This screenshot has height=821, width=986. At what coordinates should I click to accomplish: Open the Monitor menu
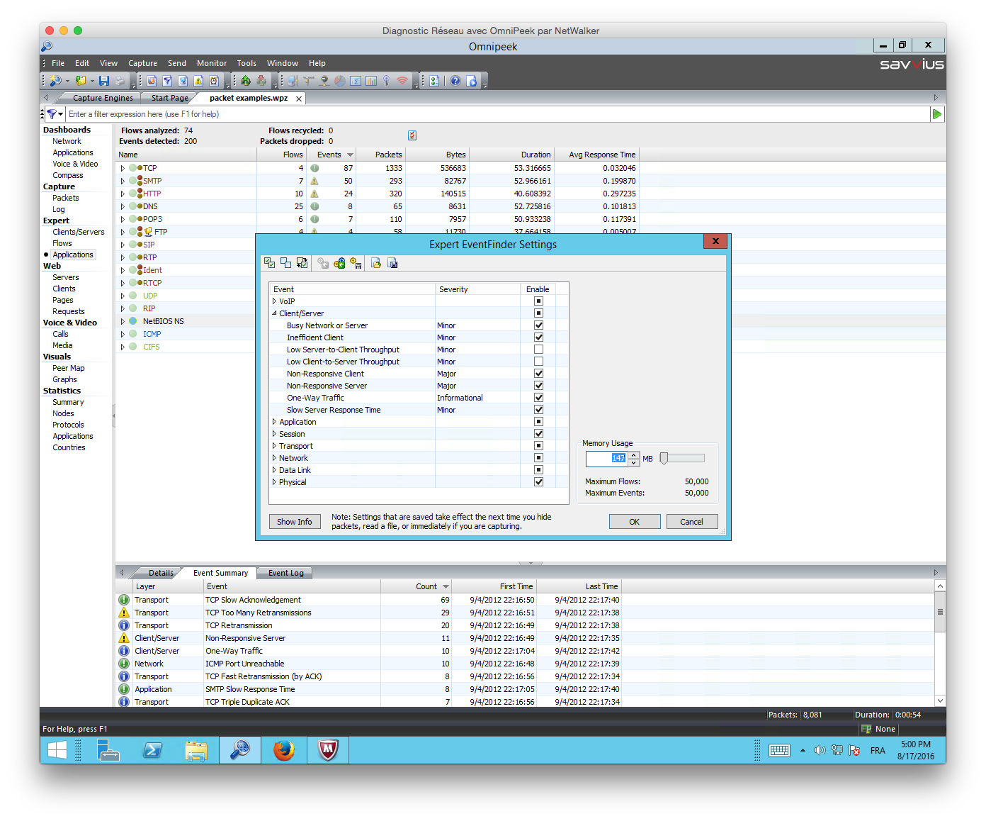[x=212, y=63]
